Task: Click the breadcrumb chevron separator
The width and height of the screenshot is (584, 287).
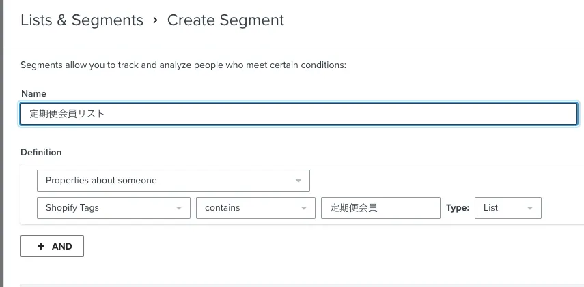Action: pos(155,20)
